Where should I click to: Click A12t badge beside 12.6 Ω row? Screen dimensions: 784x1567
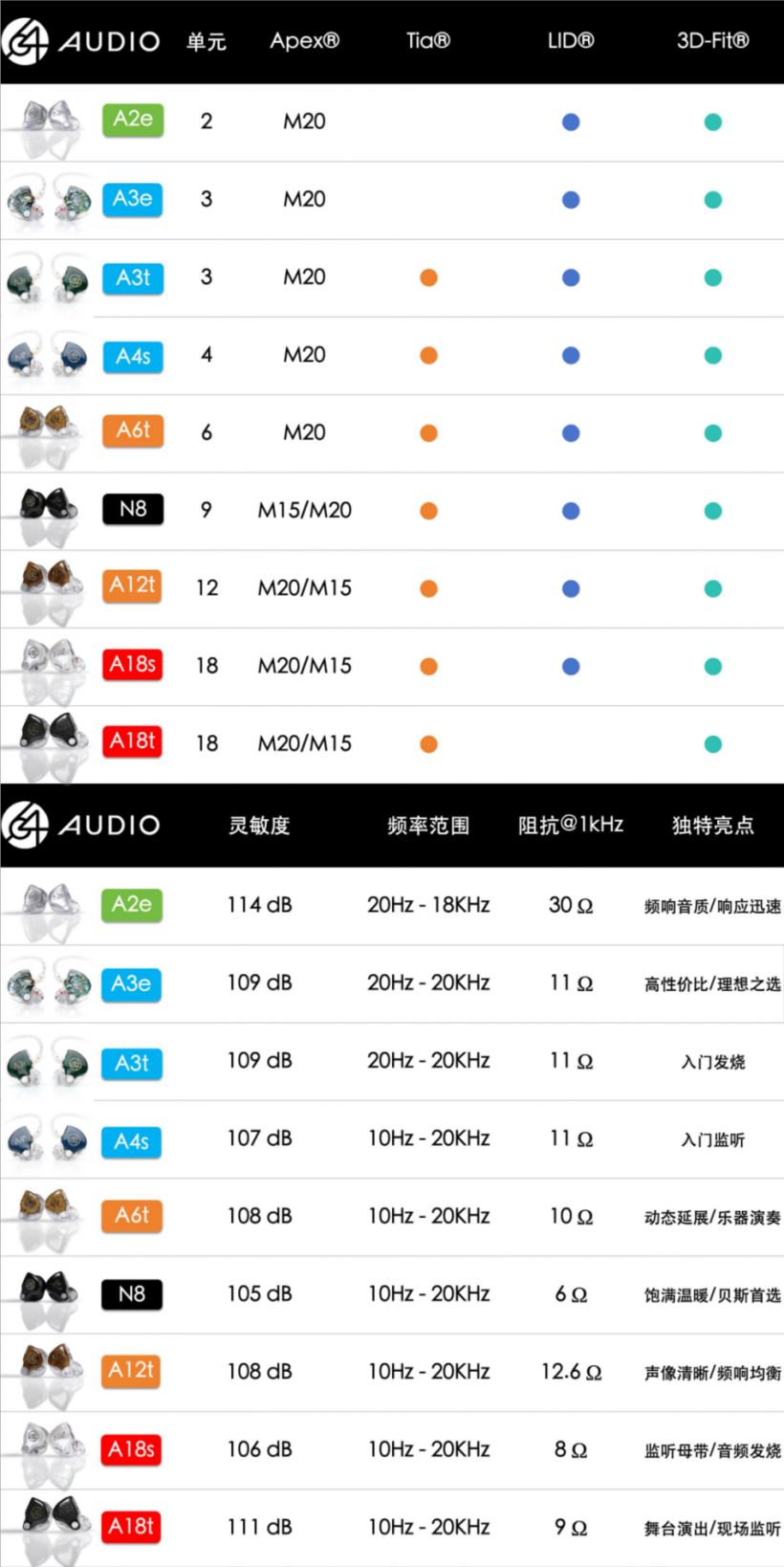pos(131,1370)
